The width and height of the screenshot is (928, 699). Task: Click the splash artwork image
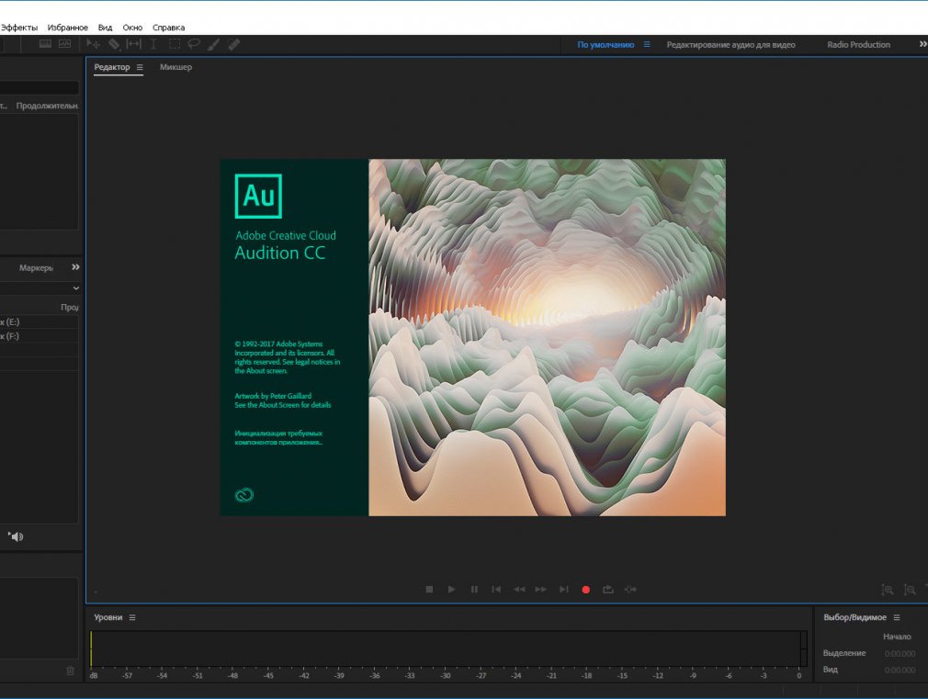click(x=547, y=337)
